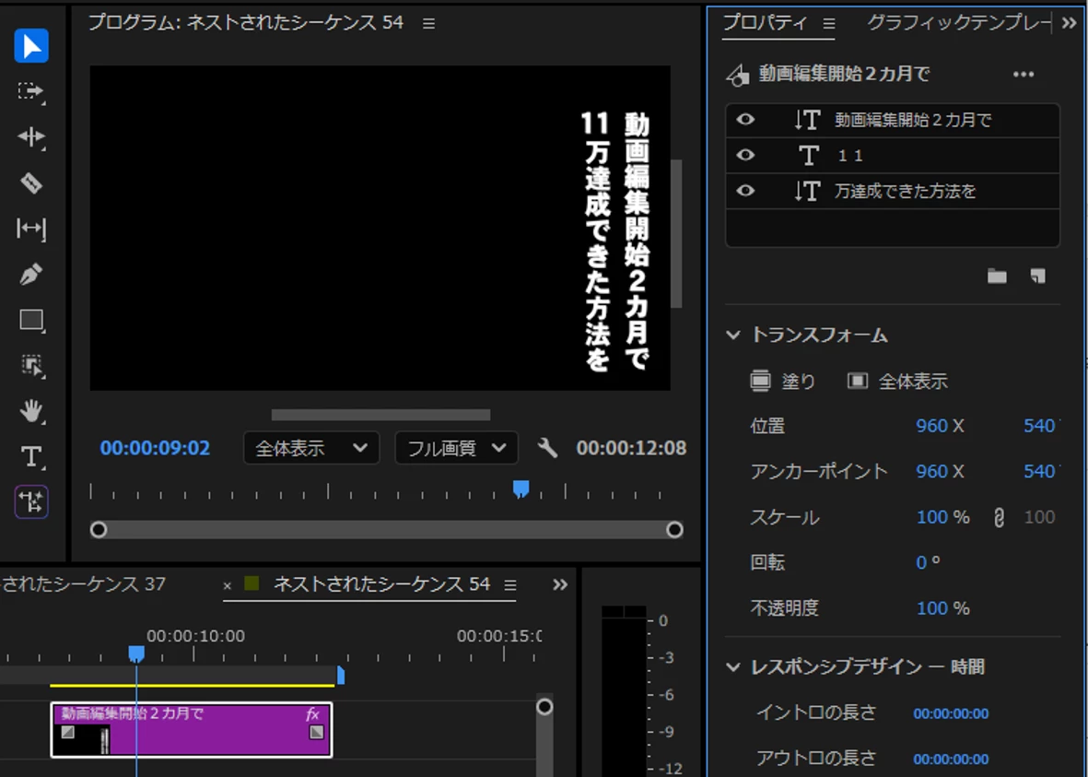Click the 塗り fit icon

click(x=760, y=382)
